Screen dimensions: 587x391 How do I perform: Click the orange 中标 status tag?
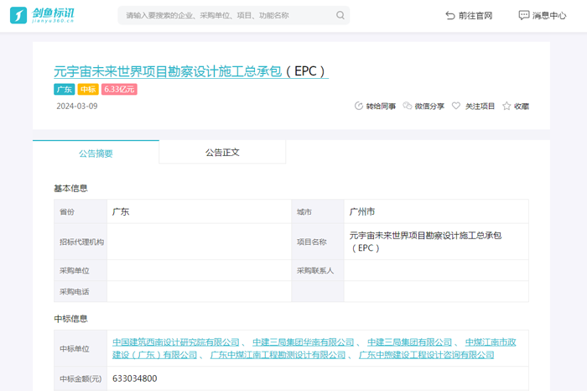[88, 90]
